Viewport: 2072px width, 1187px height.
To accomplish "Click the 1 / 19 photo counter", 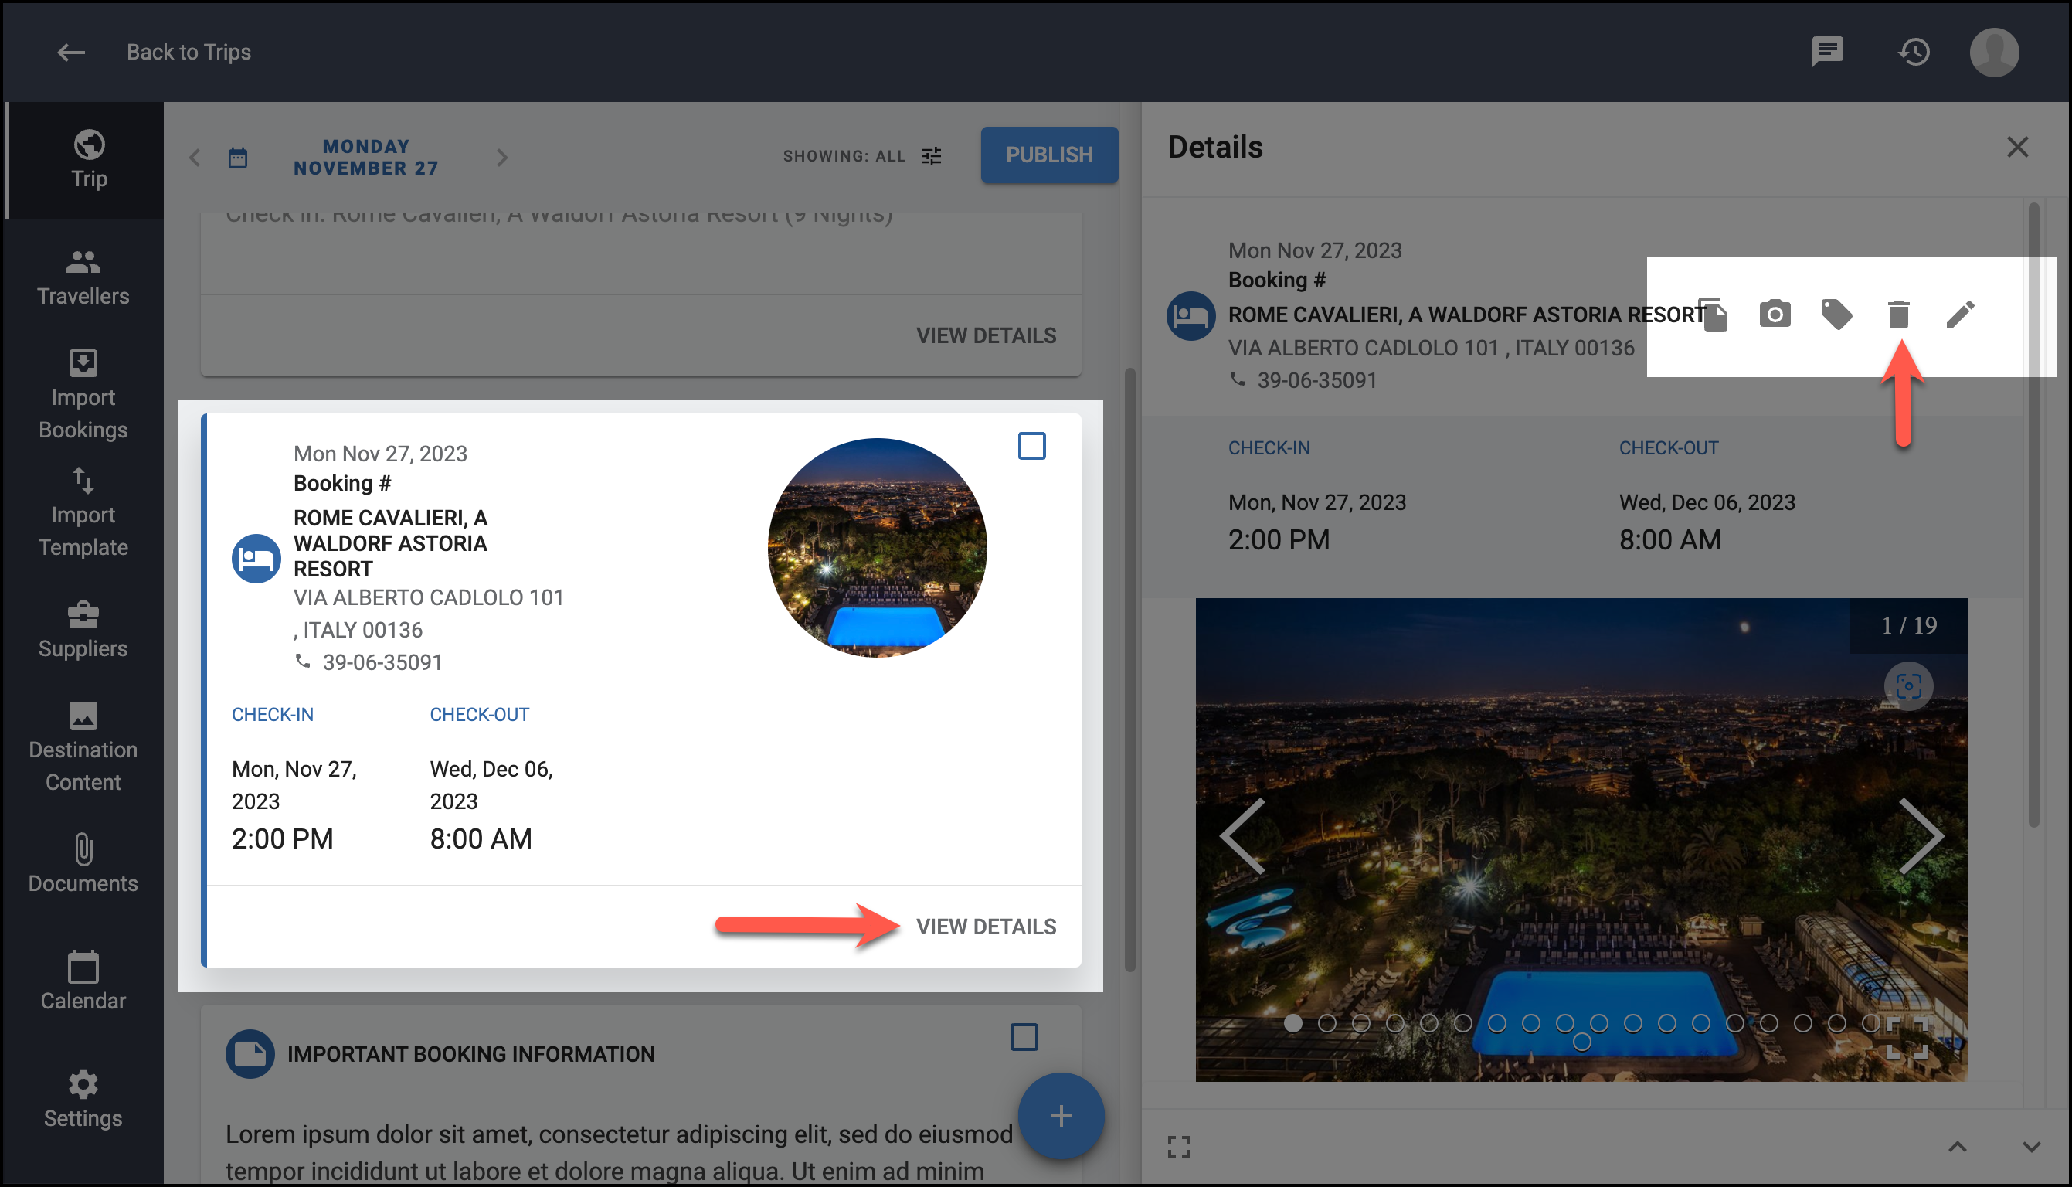I will 1908,625.
